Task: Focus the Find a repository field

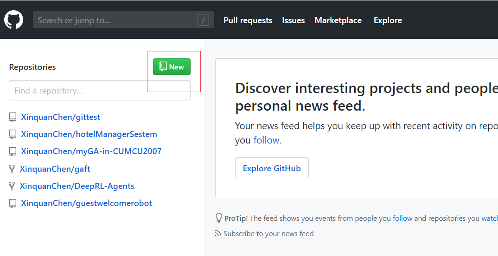Action: click(100, 90)
